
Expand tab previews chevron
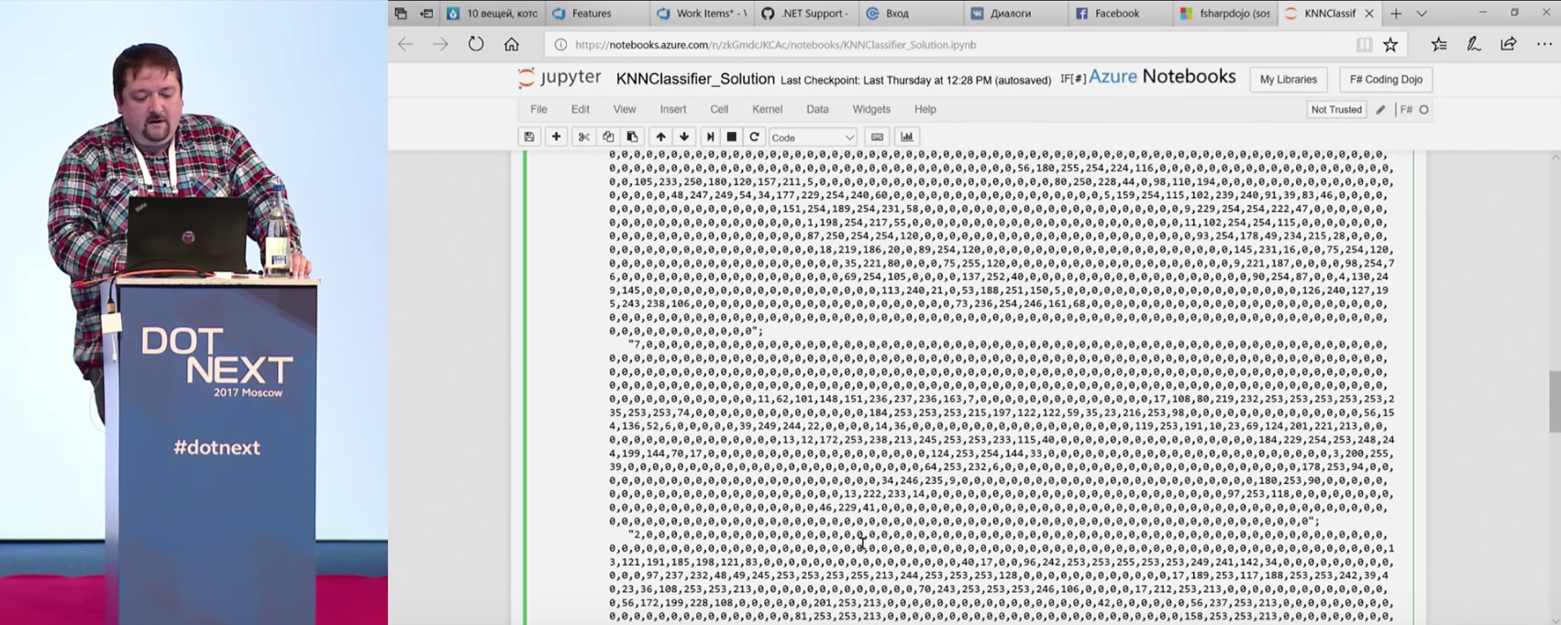(x=1422, y=13)
